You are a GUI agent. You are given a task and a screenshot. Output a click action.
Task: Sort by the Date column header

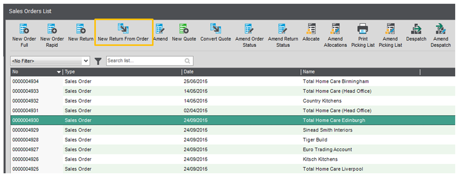(x=241, y=72)
